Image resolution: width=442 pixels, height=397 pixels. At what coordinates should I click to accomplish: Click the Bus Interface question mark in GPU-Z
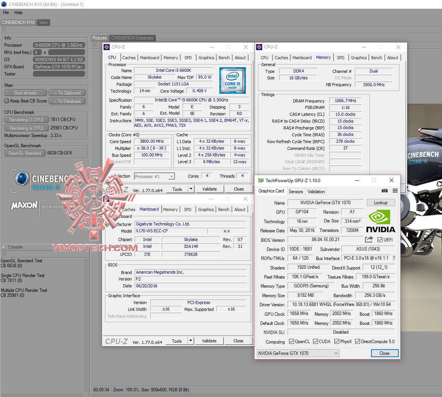393,258
